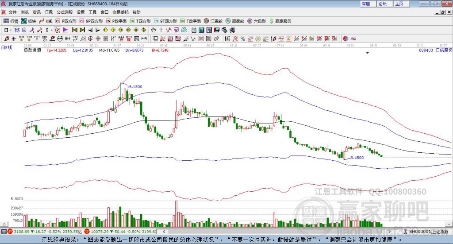Click the 沪 index status icon

pyautogui.click(x=10, y=232)
